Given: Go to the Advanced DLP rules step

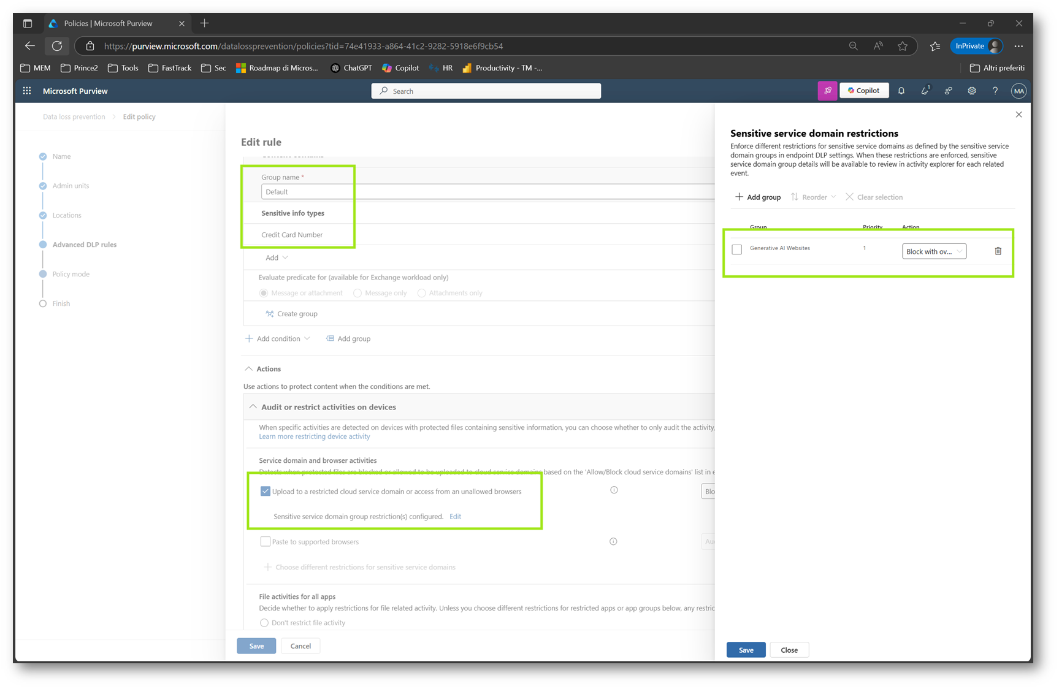Looking at the screenshot, I should (x=84, y=245).
